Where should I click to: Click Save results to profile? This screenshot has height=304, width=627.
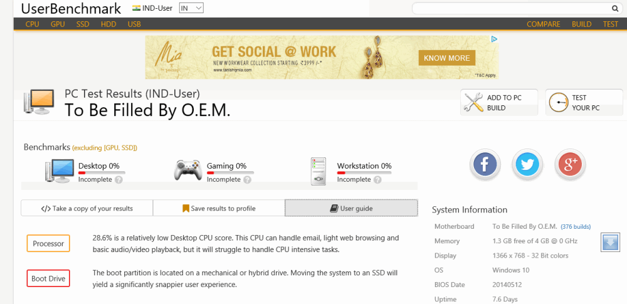tap(219, 208)
